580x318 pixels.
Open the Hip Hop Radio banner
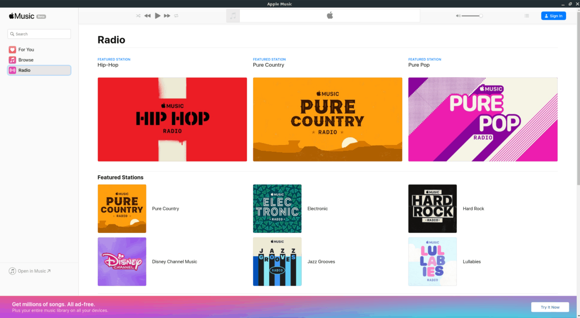pyautogui.click(x=172, y=119)
